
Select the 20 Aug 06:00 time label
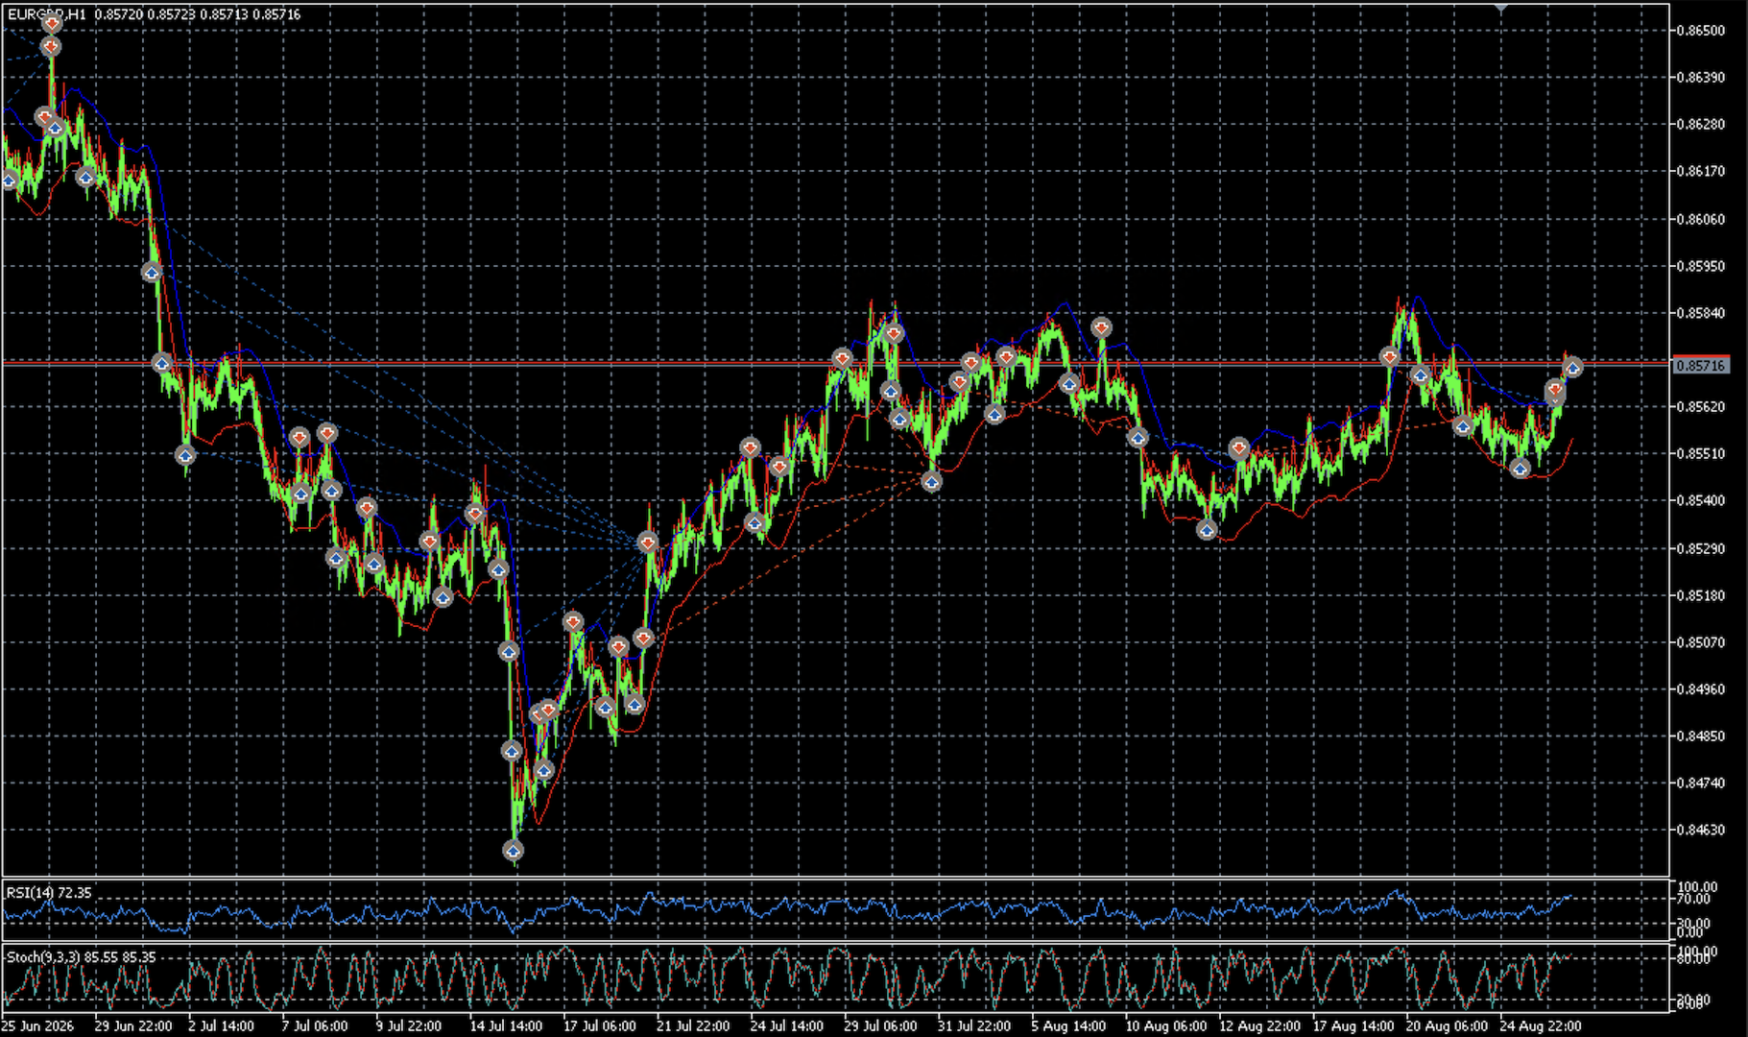1447,1025
